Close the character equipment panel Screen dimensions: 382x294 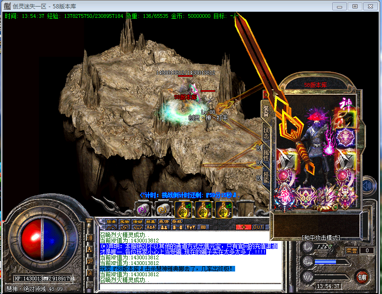point(266,94)
